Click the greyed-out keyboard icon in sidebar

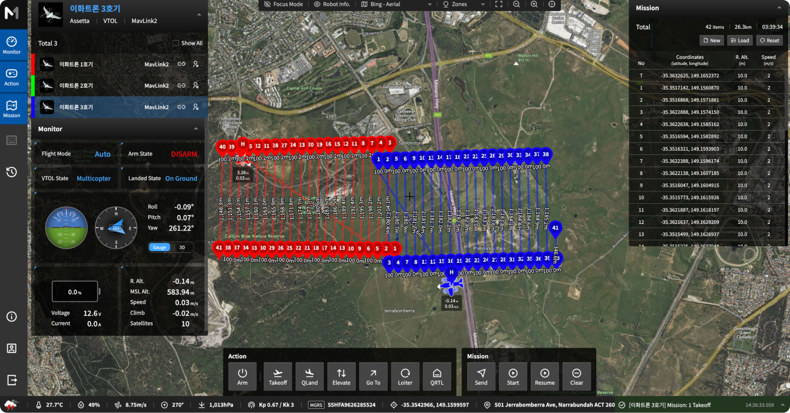click(x=12, y=140)
